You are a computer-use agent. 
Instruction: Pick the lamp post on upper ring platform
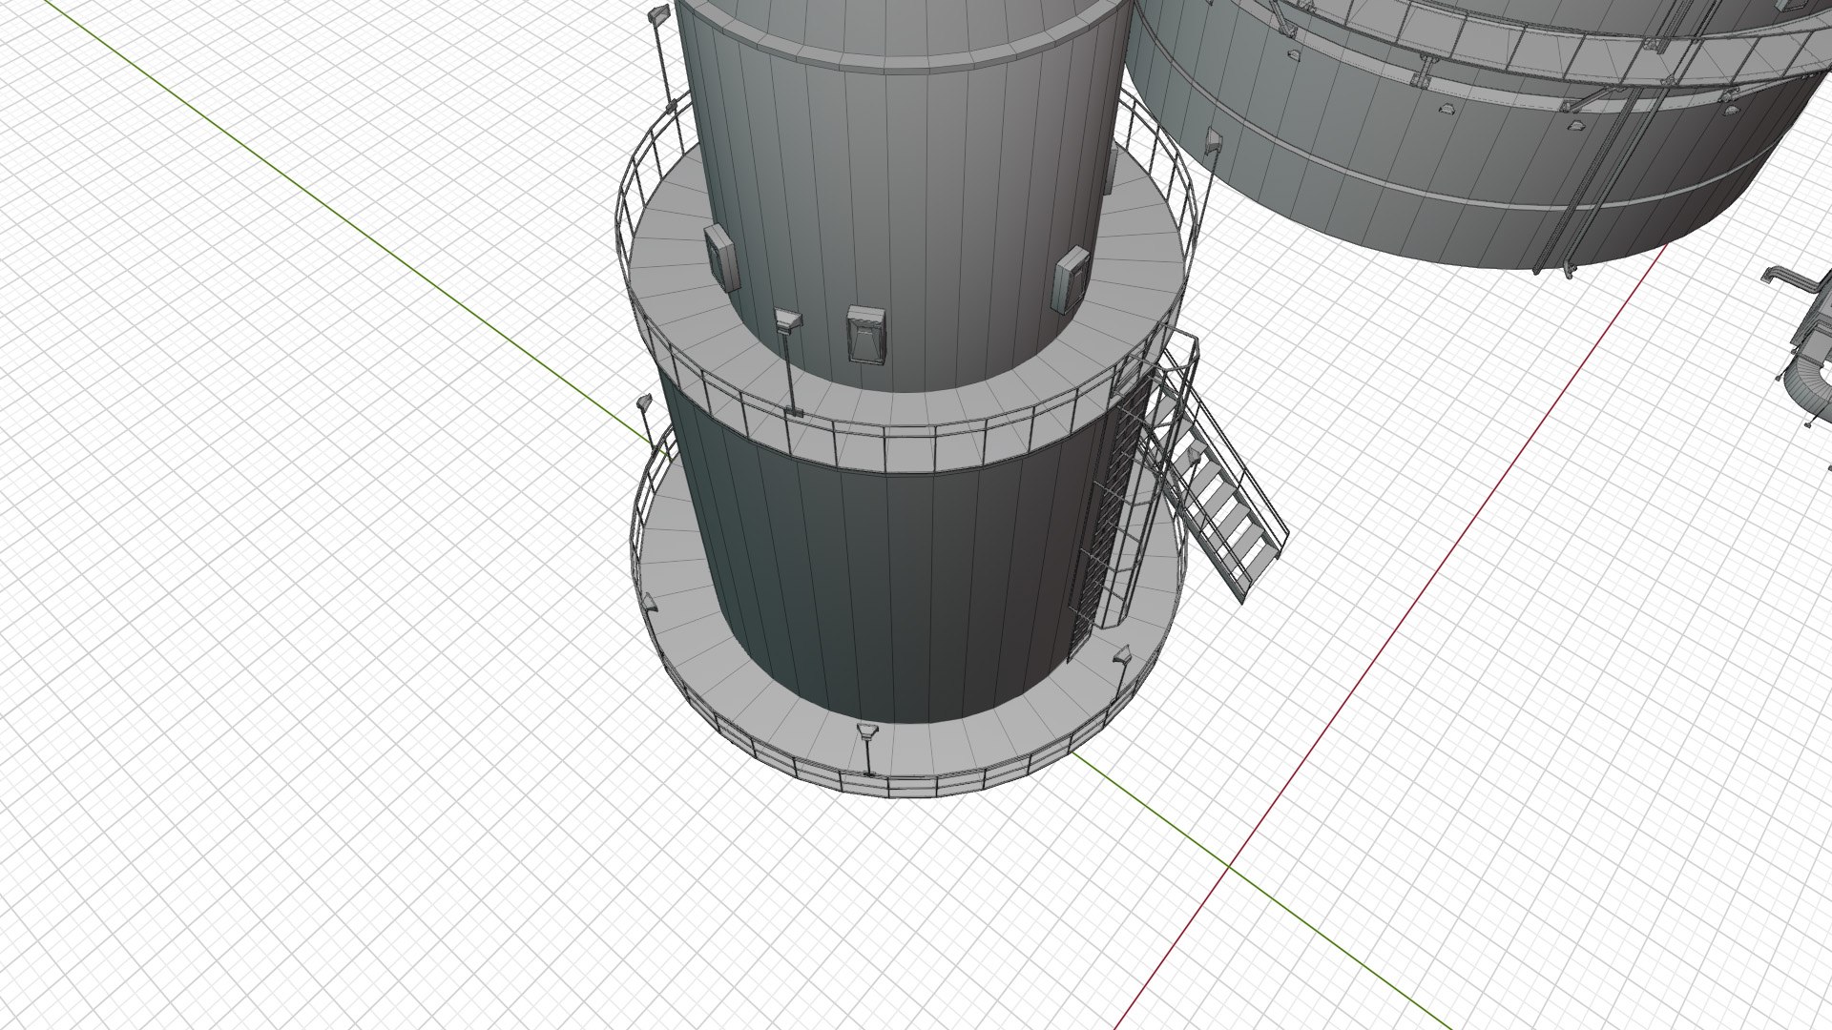pyautogui.click(x=788, y=362)
